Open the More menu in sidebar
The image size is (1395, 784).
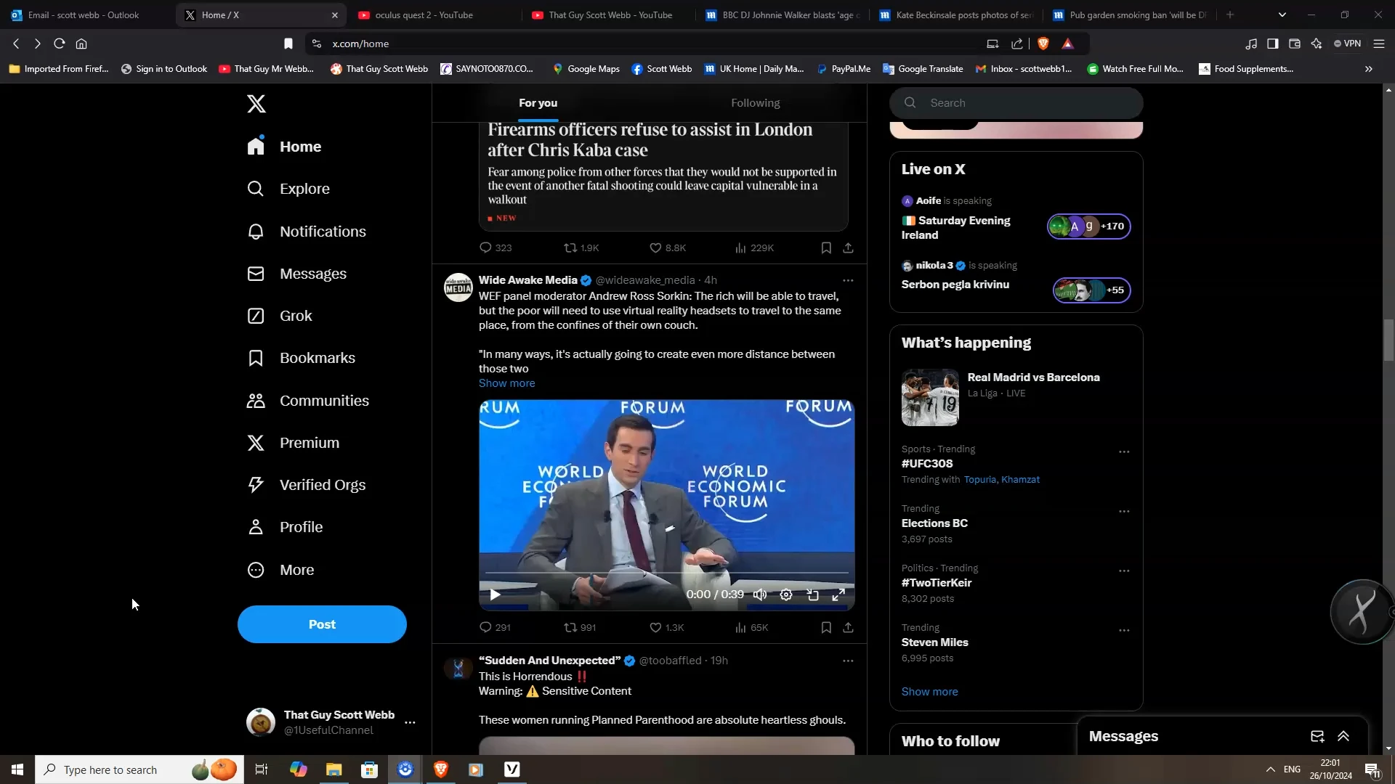point(280,570)
